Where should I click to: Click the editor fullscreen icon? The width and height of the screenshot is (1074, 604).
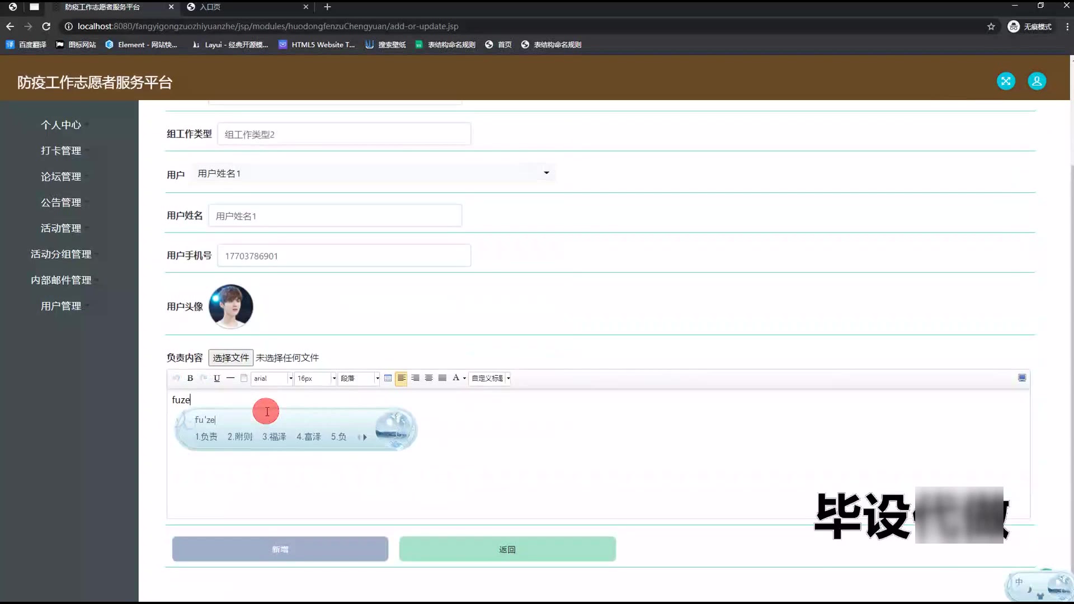click(x=1022, y=378)
